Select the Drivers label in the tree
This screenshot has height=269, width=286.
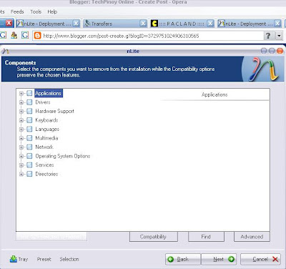(x=43, y=102)
